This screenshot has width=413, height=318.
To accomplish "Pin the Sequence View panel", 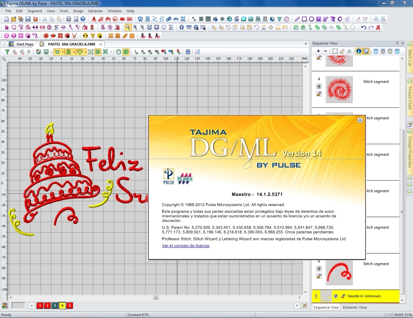I will [397, 43].
